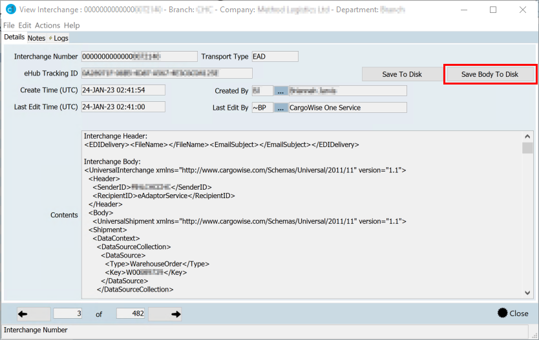539x340 pixels.
Task: Open the File menu
Action: pos(9,25)
